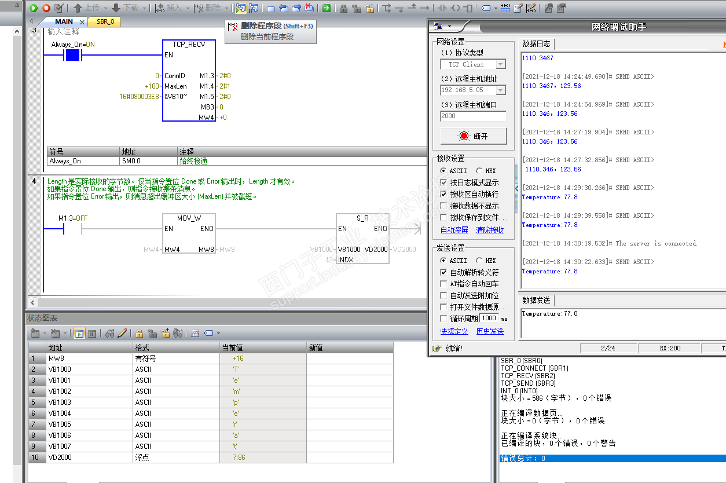
Task: Open the 删除 dropdown arrow in toolbar
Action: [x=226, y=8]
